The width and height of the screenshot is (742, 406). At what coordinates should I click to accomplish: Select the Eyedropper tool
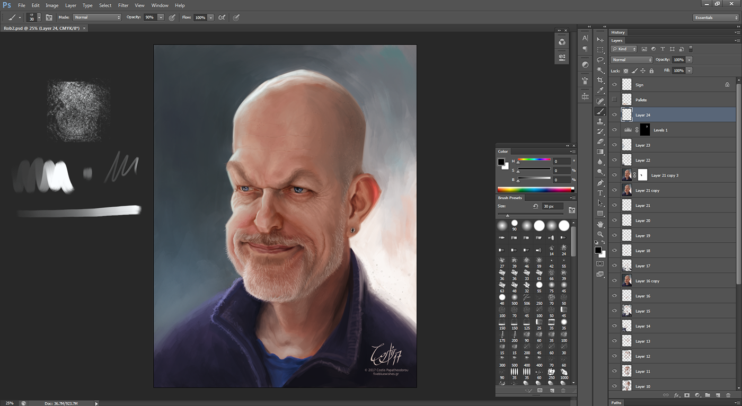(600, 91)
